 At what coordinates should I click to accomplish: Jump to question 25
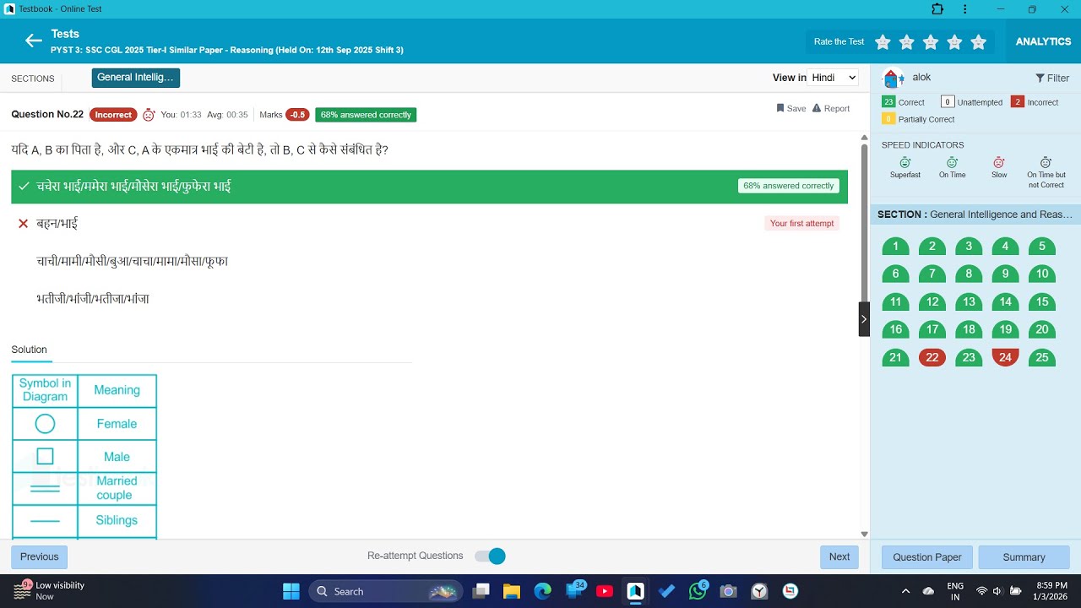(1042, 358)
